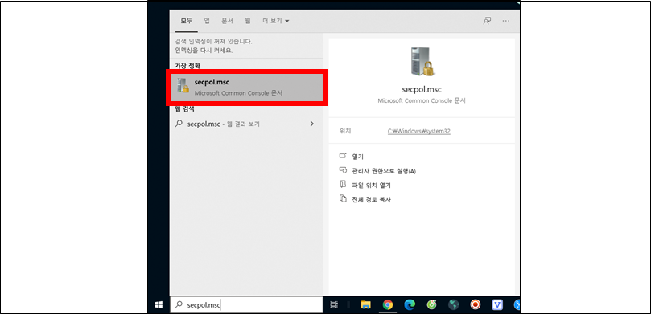
Task: Open Microsoft Edge from the taskbar
Action: tap(410, 305)
